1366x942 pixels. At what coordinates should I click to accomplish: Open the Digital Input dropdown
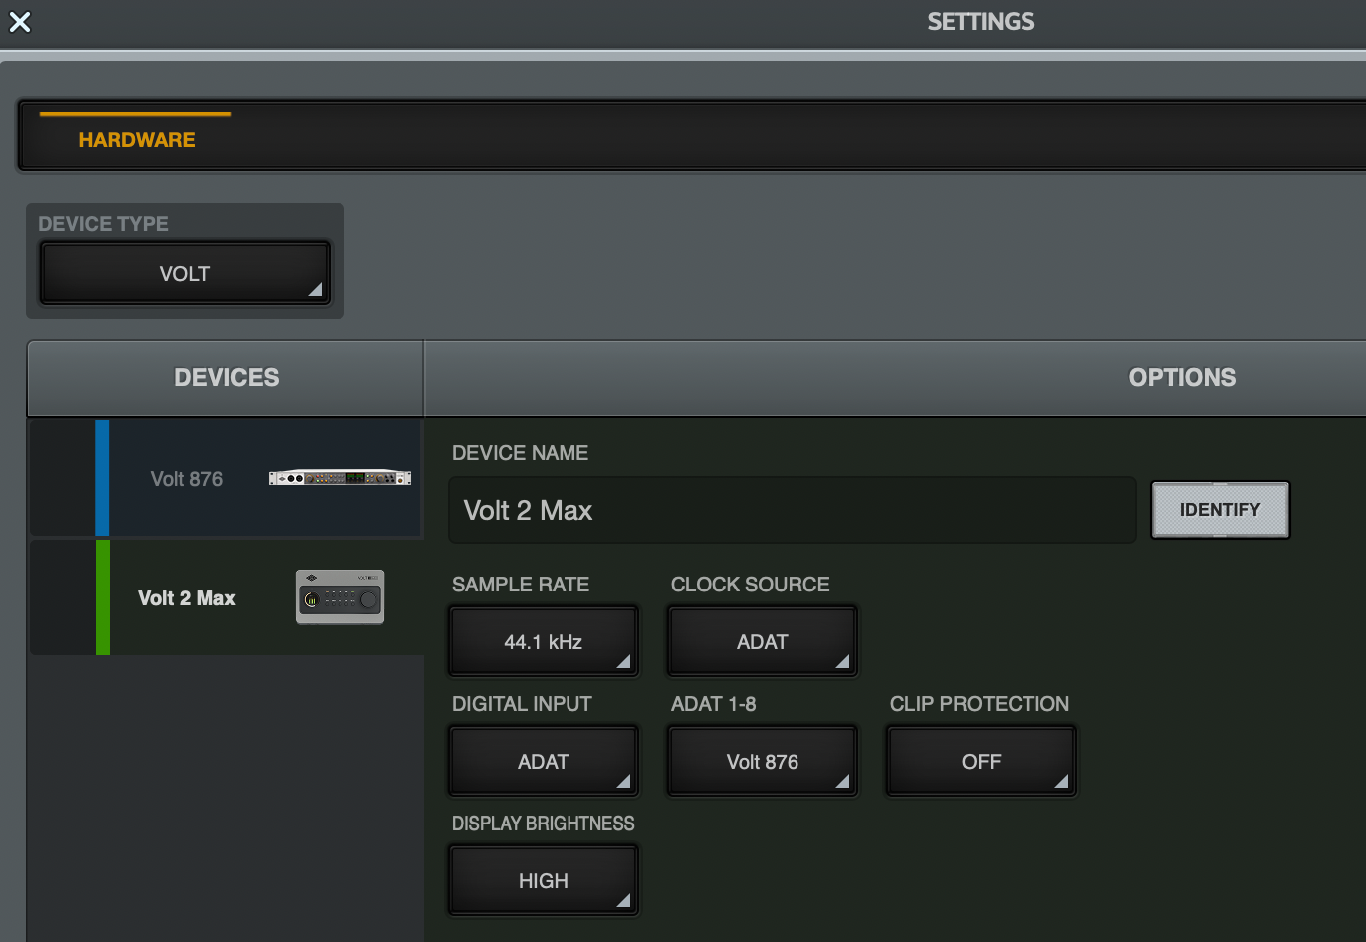(x=544, y=762)
